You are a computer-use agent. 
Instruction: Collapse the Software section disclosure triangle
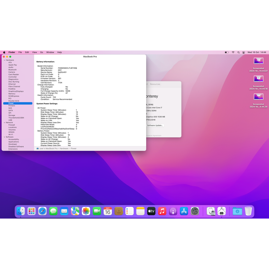coord(4,137)
